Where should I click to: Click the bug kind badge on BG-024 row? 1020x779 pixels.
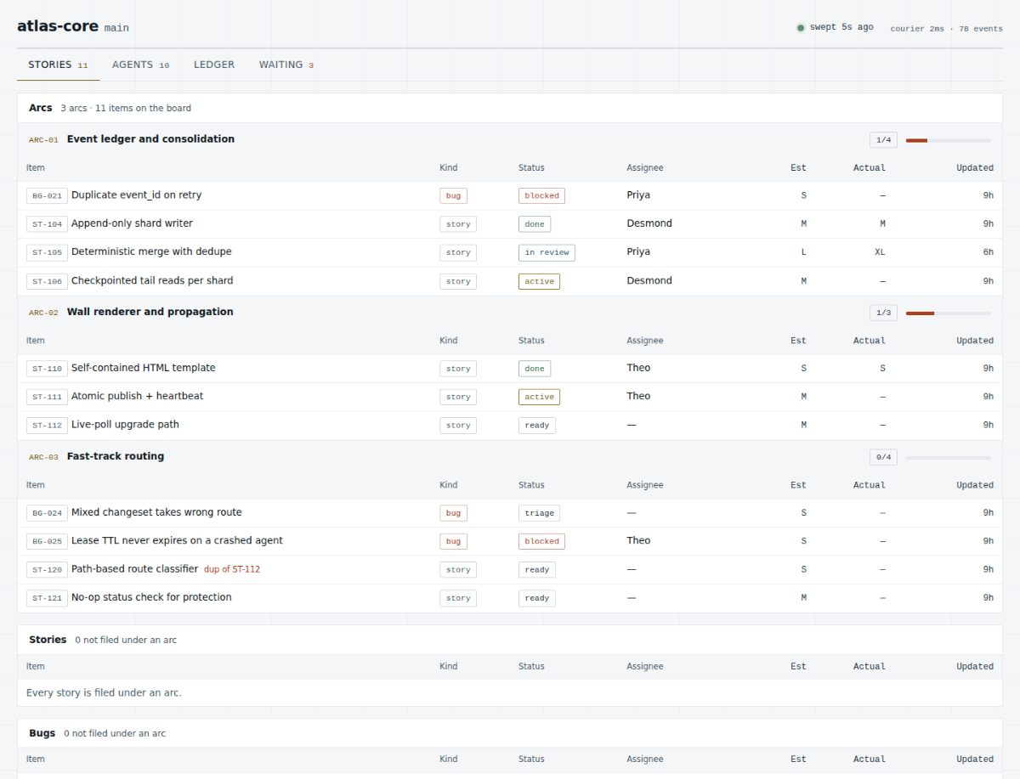tap(453, 513)
